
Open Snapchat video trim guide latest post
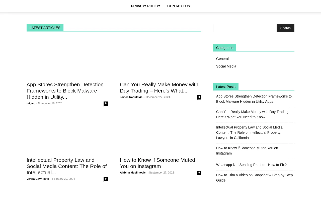tap(254, 177)
